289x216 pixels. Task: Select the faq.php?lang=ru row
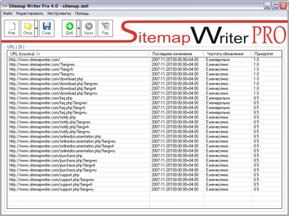[x=145, y=112]
